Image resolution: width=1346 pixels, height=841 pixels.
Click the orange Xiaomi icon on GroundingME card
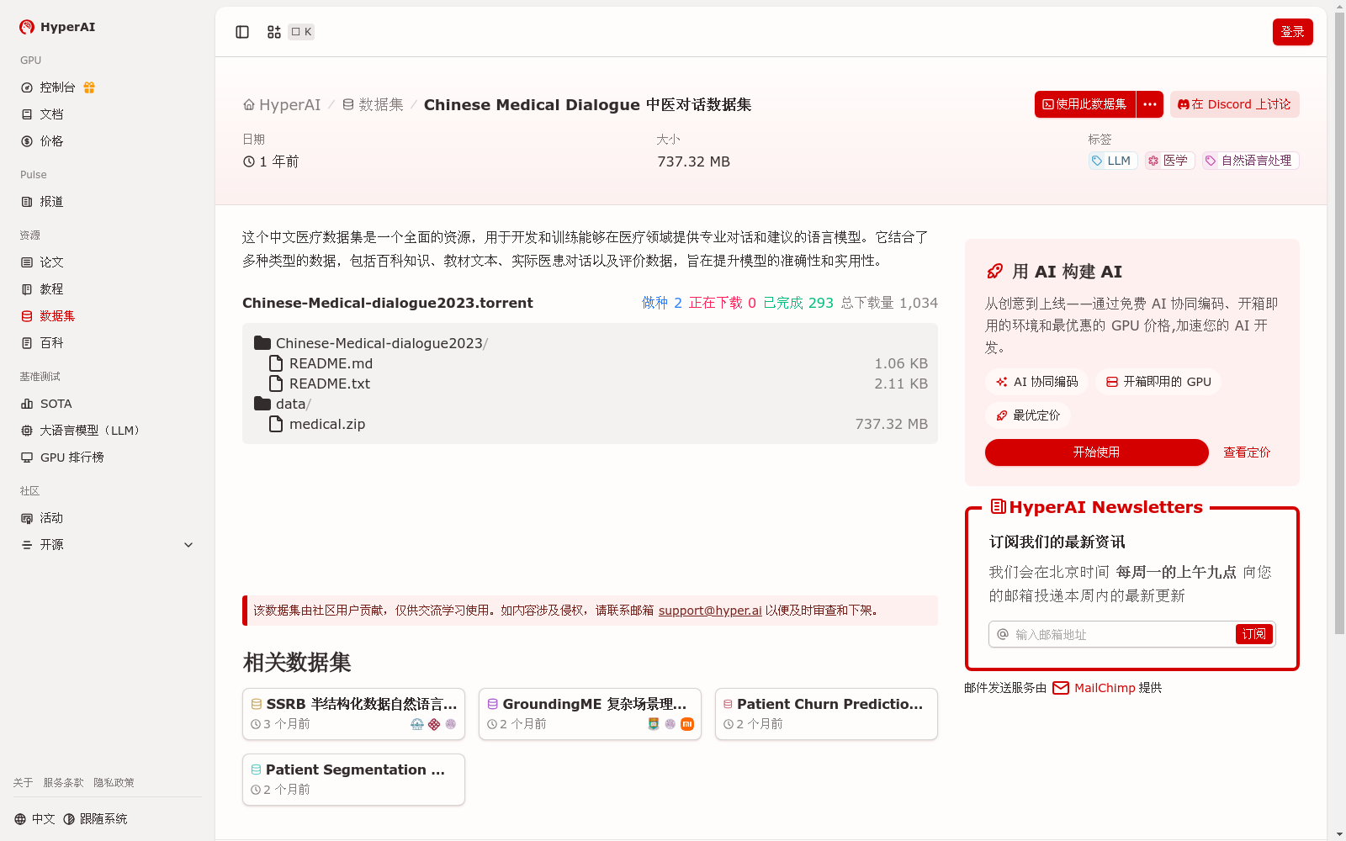click(x=687, y=724)
